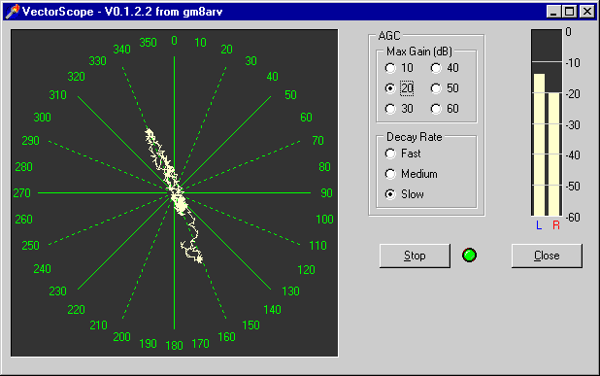Click the 270 degree label on the scope
Screen dimensions: 600x376
[x=21, y=193]
